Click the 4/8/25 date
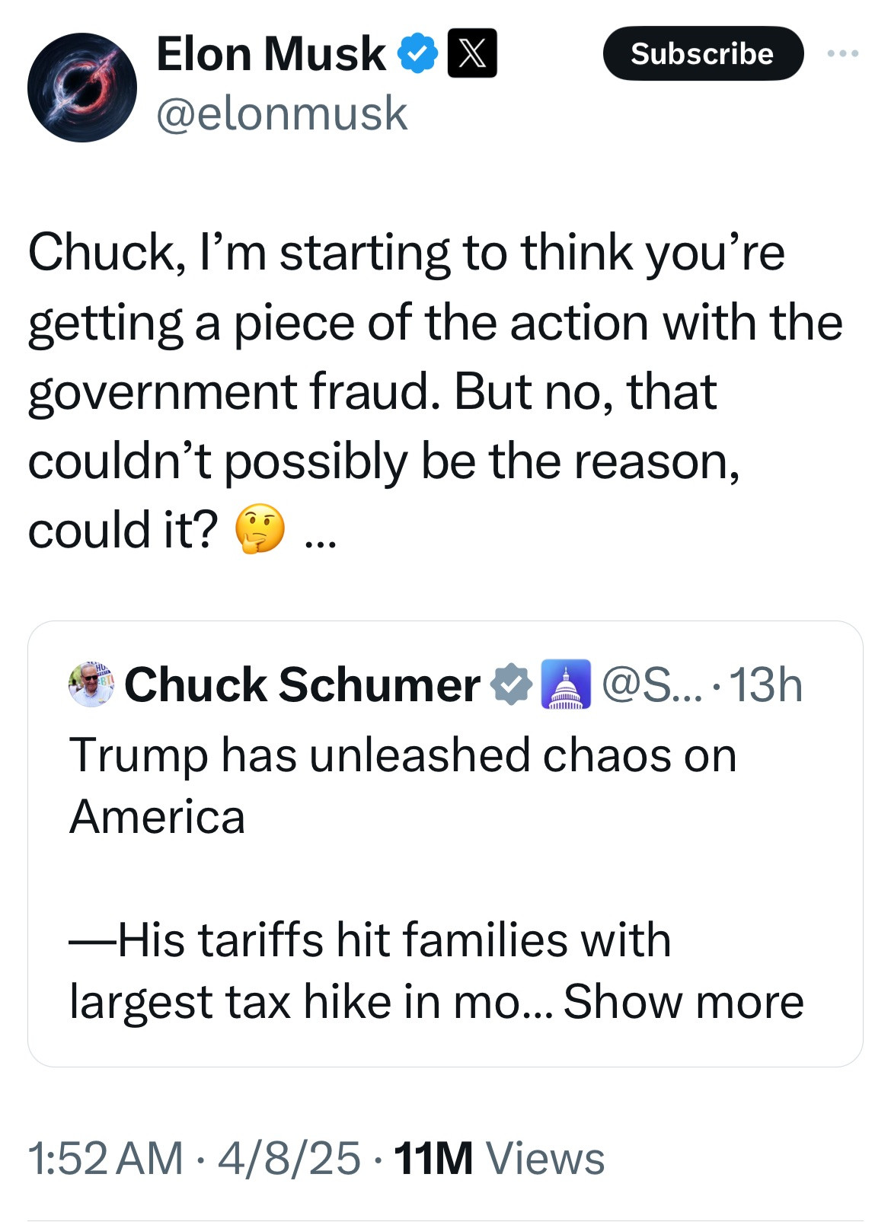The image size is (891, 1222). pos(289,1159)
